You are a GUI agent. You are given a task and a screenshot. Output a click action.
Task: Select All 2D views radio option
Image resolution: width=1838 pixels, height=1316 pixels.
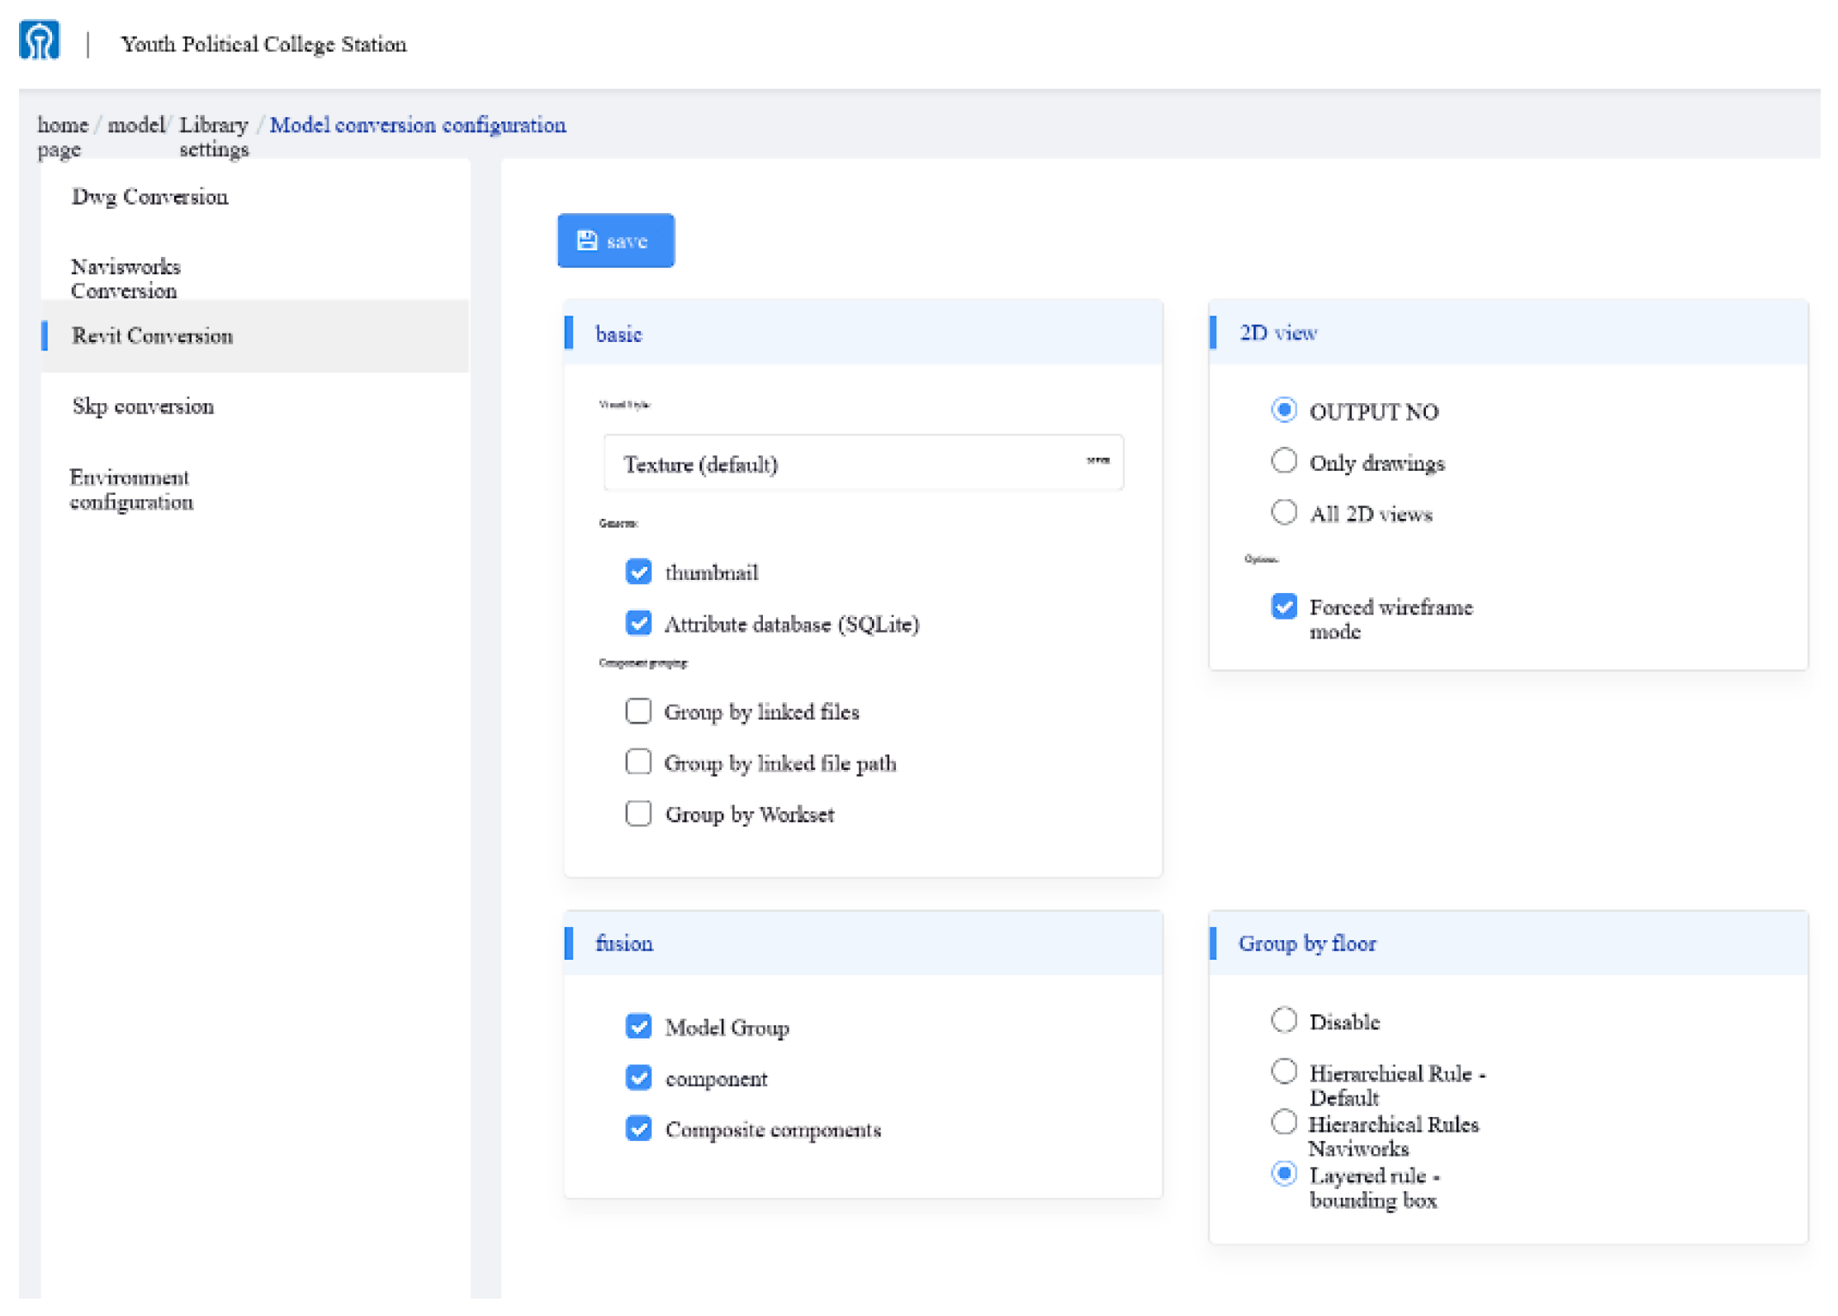pos(1283,512)
